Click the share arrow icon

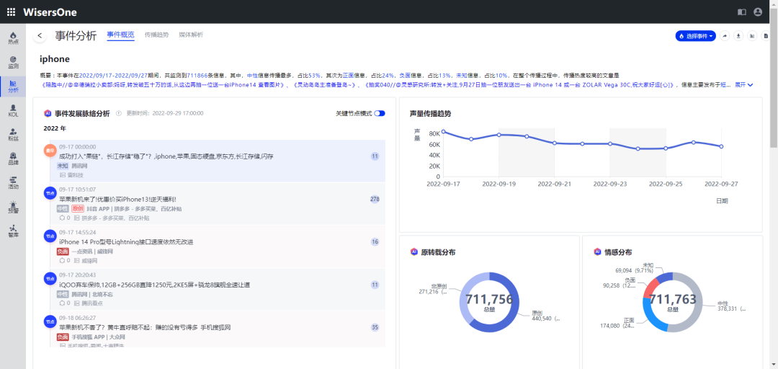coord(725,36)
